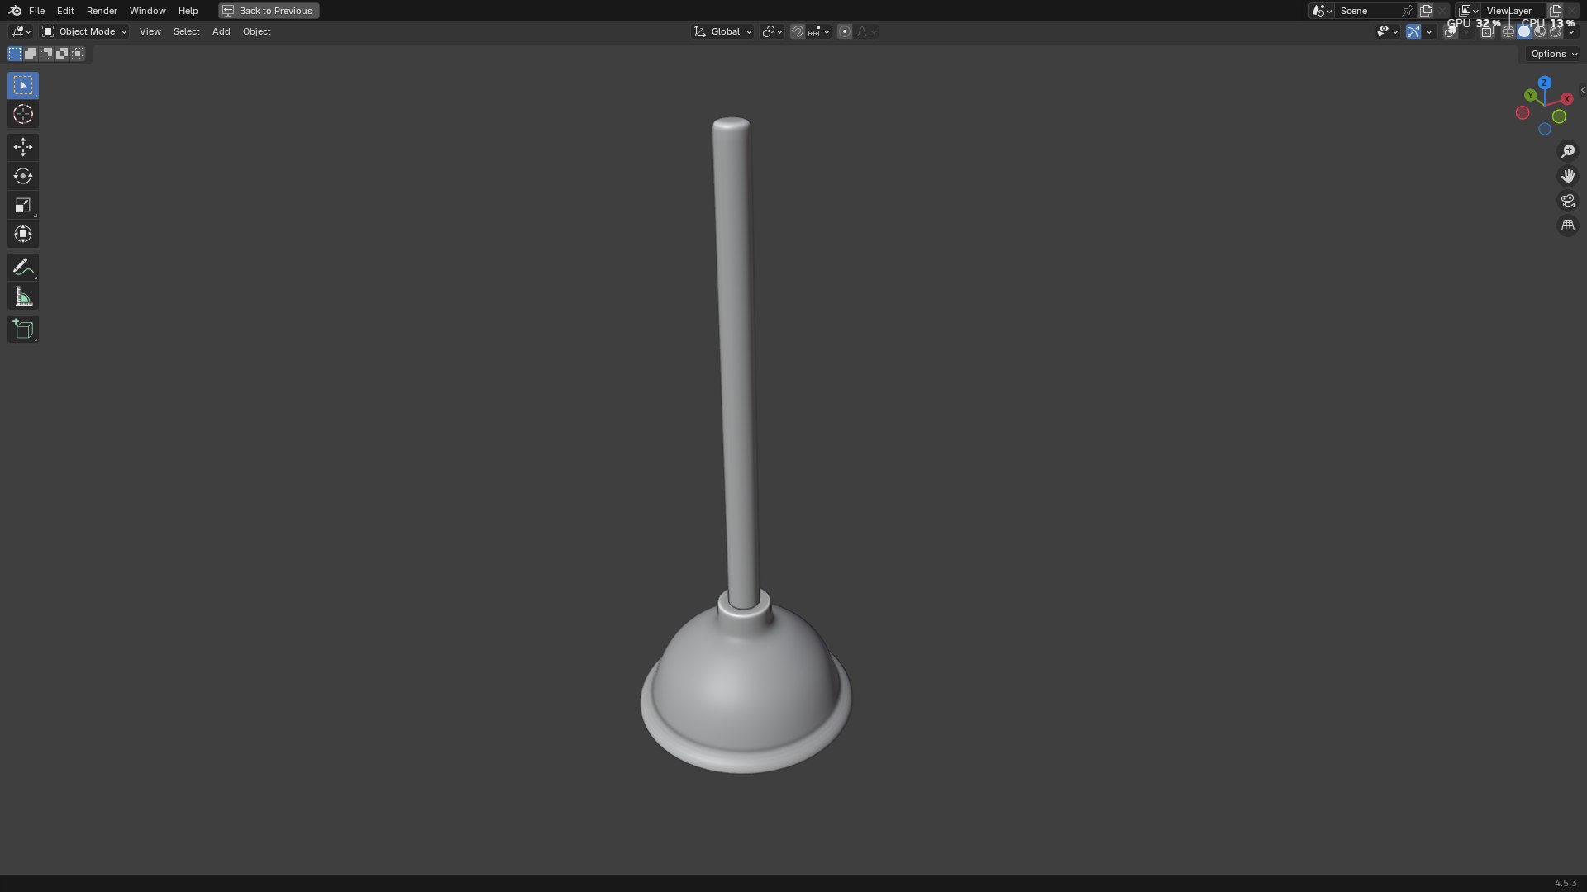This screenshot has height=892, width=1587.
Task: Pin the scene with the pin icon
Action: (1408, 11)
